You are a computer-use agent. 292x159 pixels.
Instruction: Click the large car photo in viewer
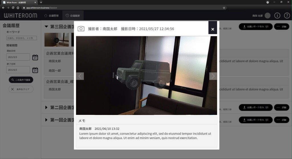146,75
